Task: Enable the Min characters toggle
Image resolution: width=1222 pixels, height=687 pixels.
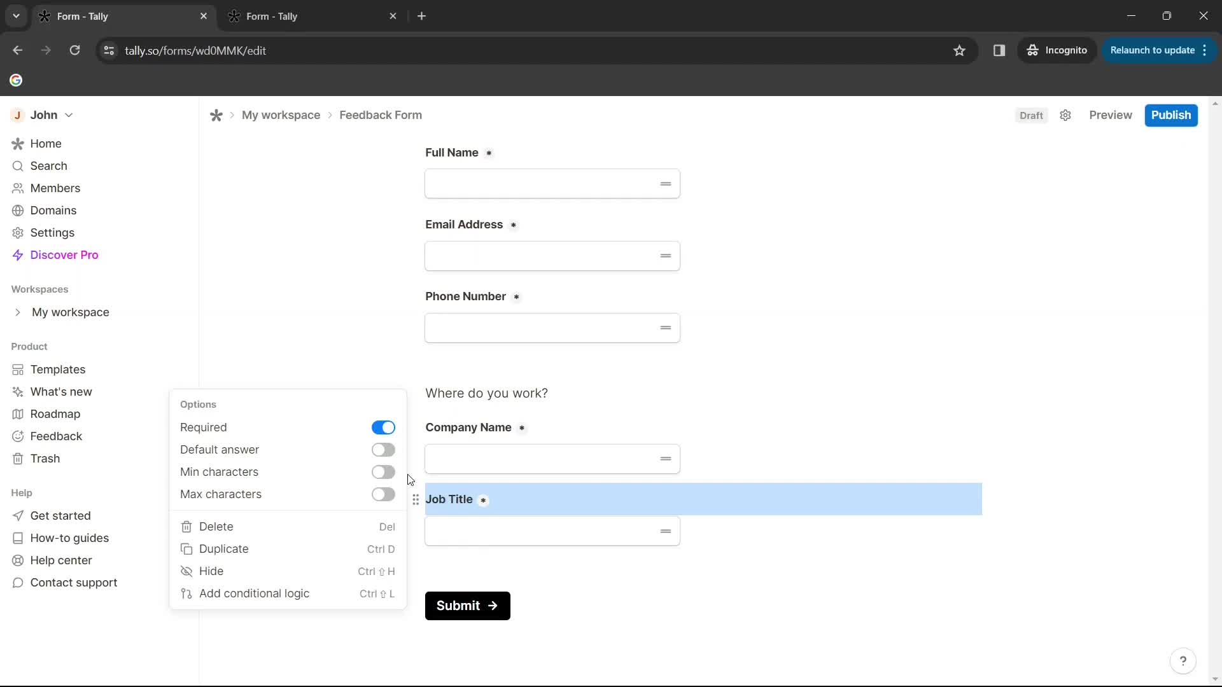Action: click(383, 472)
